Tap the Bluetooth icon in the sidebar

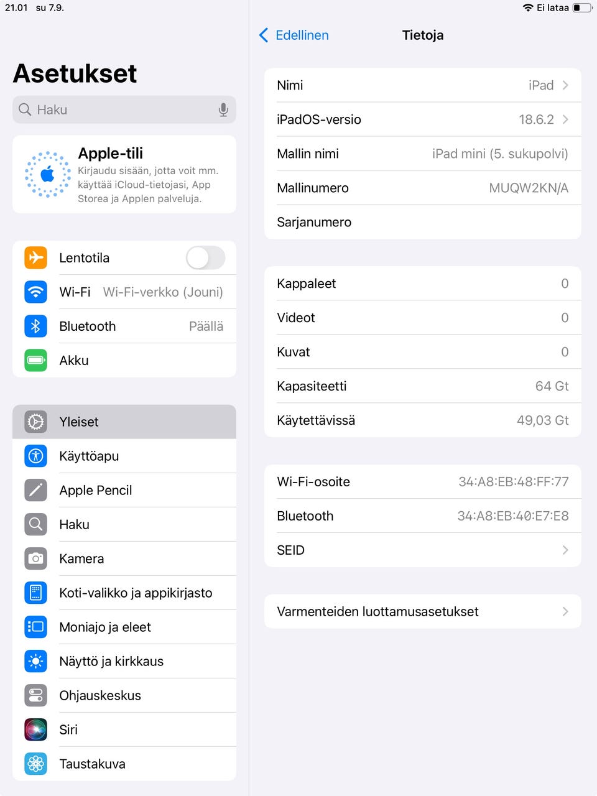(35, 326)
